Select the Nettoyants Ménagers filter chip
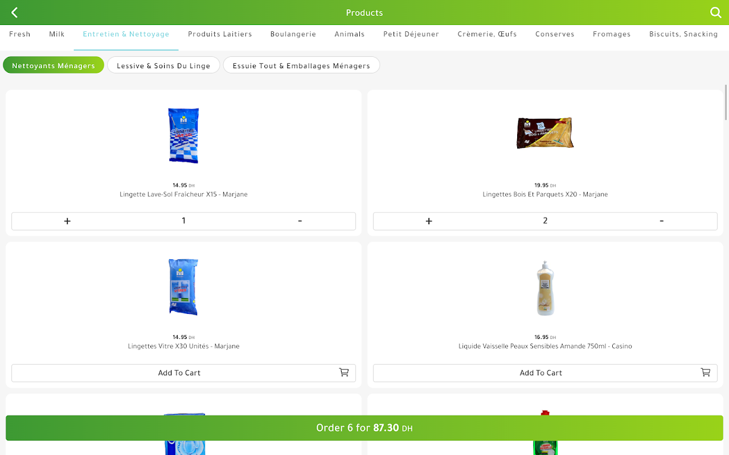 pos(54,65)
